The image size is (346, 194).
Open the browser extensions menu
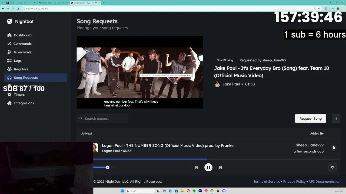[x=326, y=8]
